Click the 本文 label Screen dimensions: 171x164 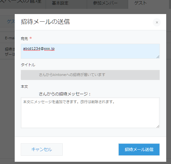(24, 87)
